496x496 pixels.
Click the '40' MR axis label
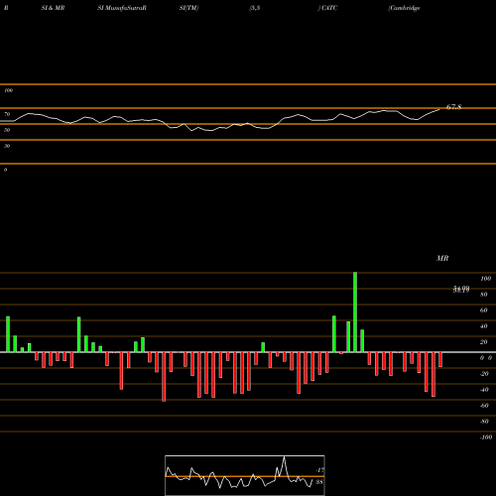(x=484, y=326)
